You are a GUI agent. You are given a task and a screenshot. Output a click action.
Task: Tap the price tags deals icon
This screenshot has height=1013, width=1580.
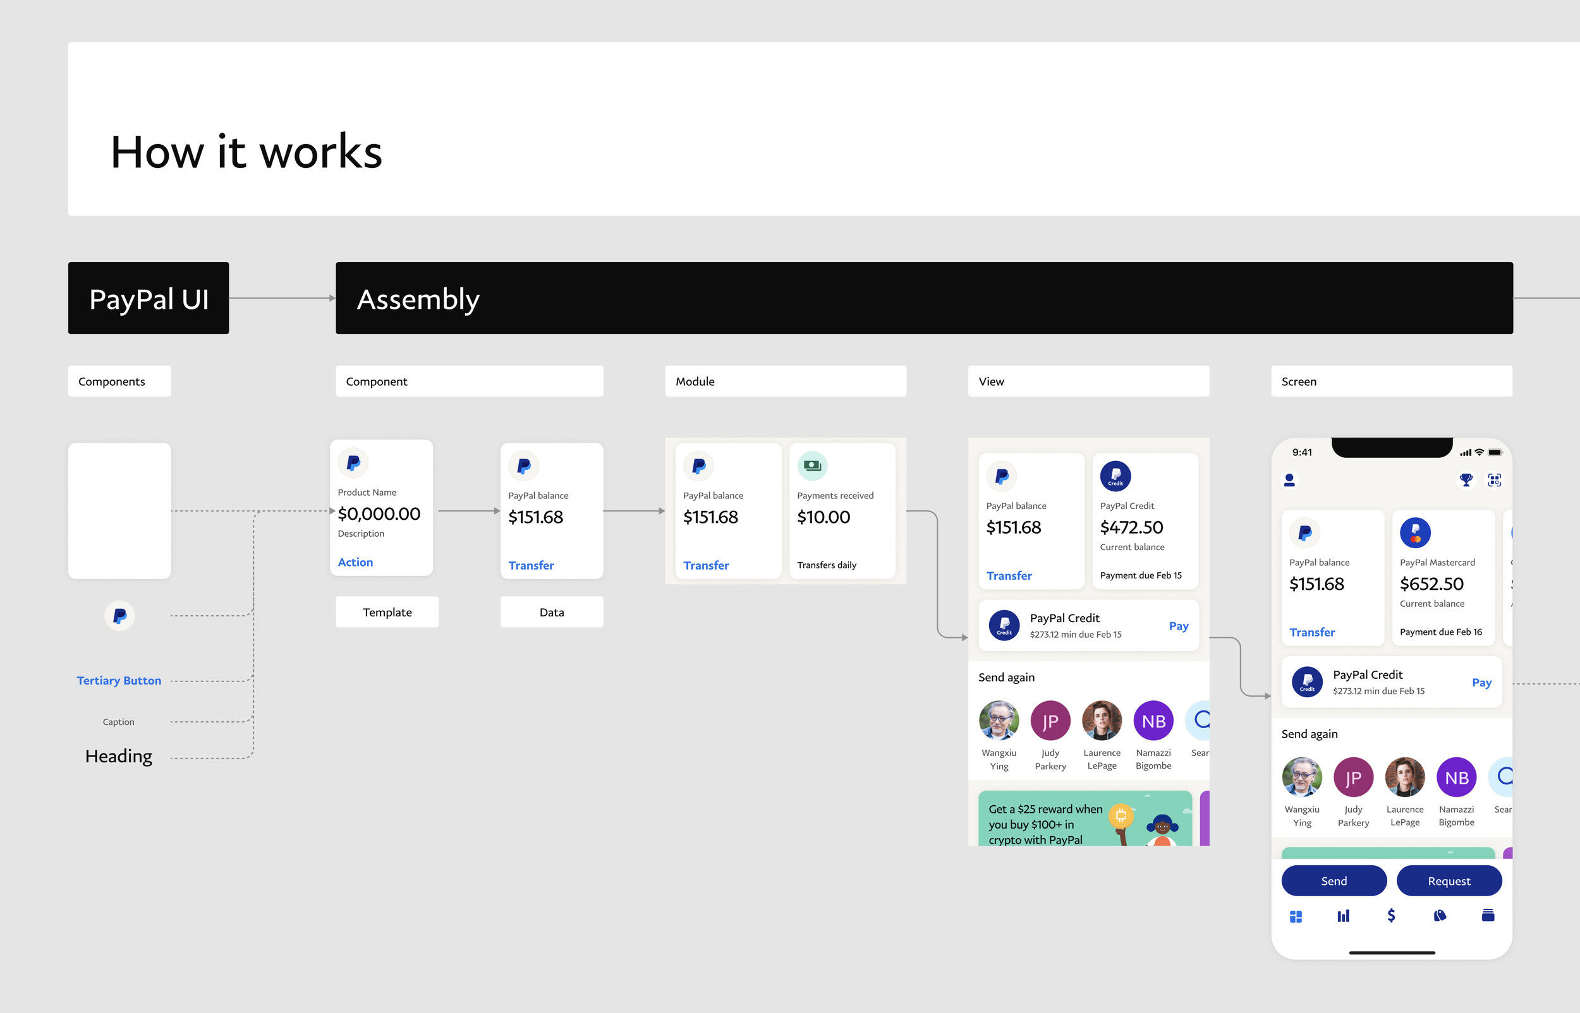pos(1440,916)
